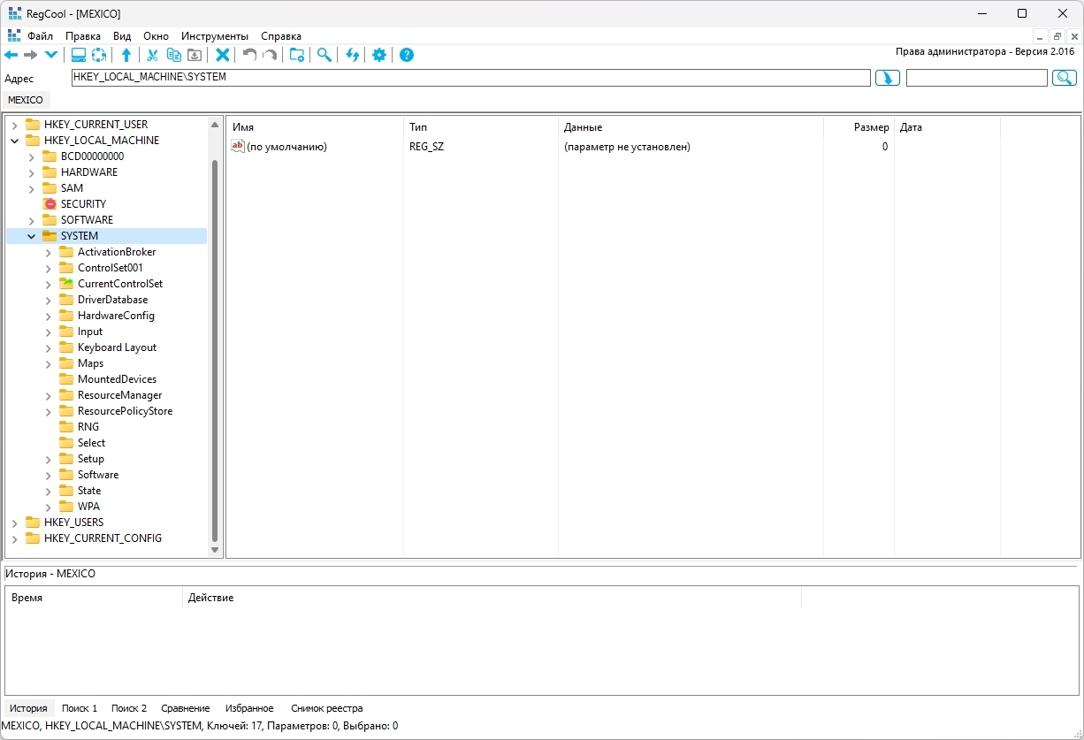Viewport: 1084px width, 740px height.
Task: Sort values by the Размер column header
Action: [x=859, y=127]
